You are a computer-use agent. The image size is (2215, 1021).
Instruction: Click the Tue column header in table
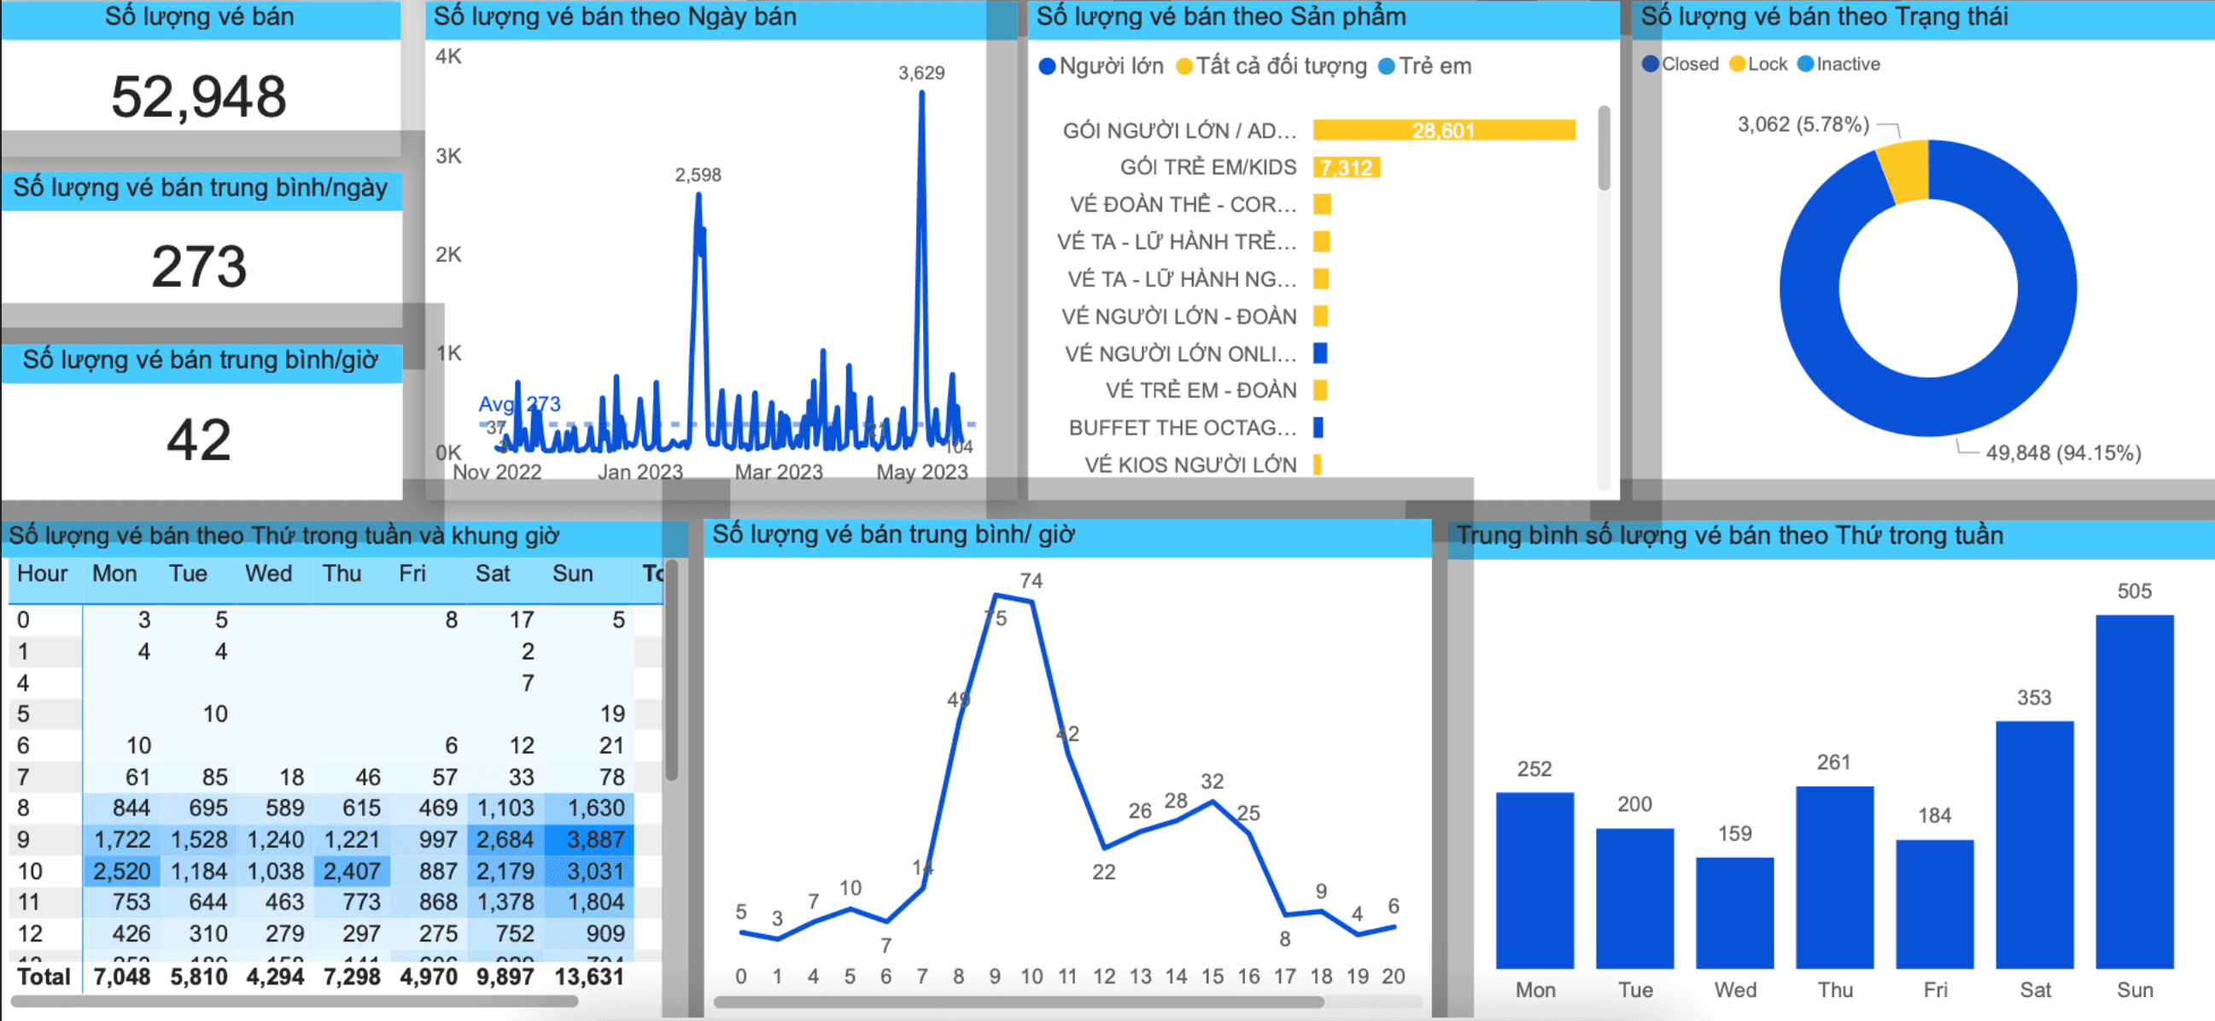[x=188, y=573]
